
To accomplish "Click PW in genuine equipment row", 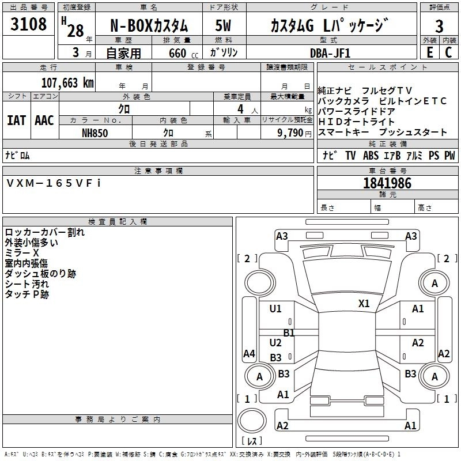I will 449,156.
